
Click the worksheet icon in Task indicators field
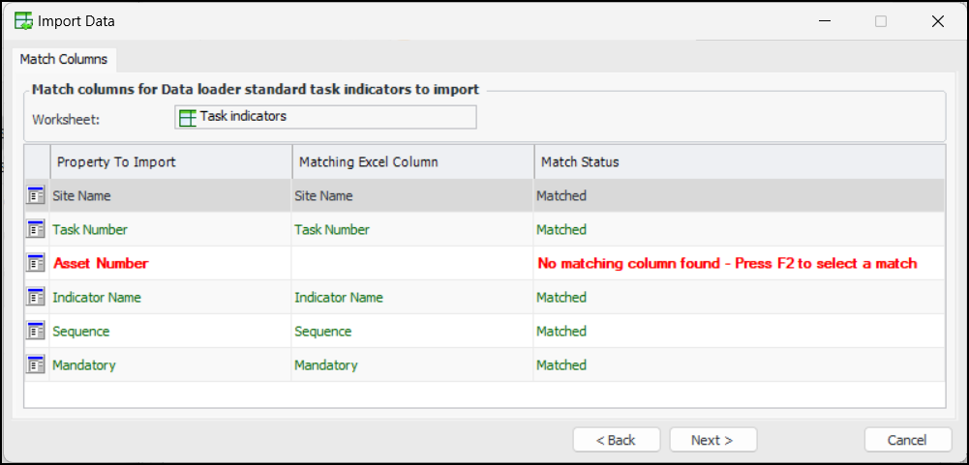click(x=188, y=117)
